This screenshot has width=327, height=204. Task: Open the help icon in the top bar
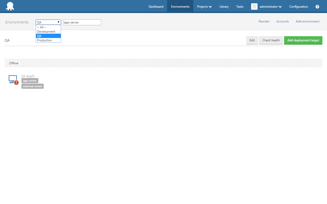click(317, 7)
